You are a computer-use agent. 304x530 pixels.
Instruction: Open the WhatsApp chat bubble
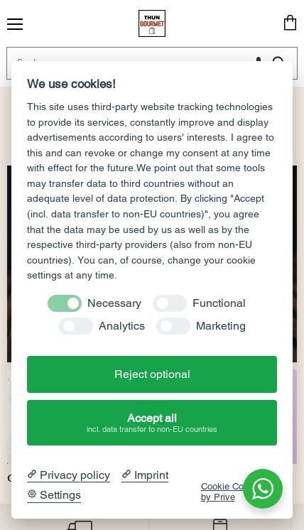click(x=263, y=488)
